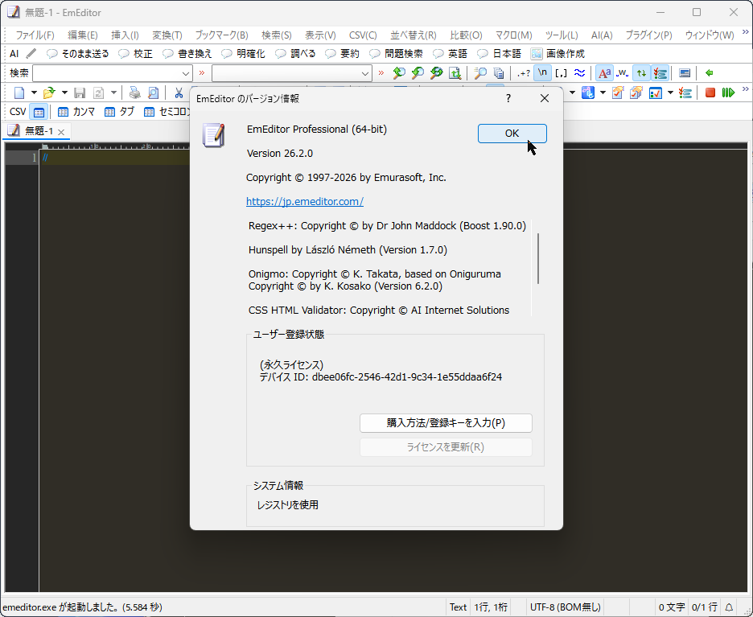This screenshot has width=753, height=617.
Task: Open the ファイル(F) menu
Action: pyautogui.click(x=35, y=35)
